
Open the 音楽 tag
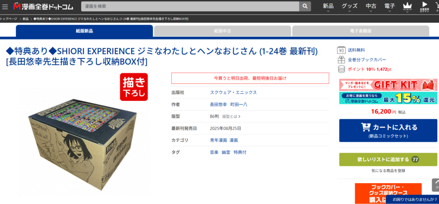coord(214,152)
